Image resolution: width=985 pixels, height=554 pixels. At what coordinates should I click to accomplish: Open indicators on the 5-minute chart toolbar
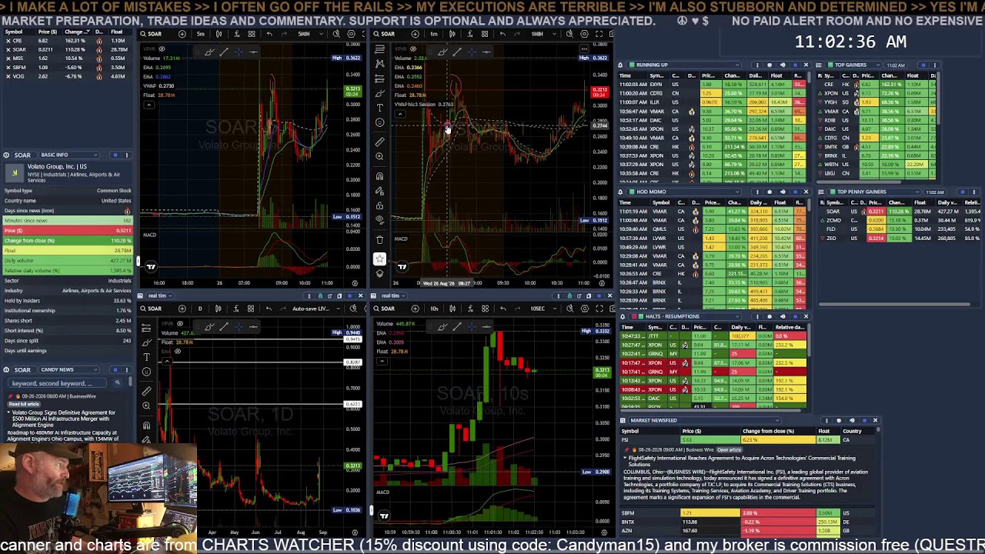(237, 34)
